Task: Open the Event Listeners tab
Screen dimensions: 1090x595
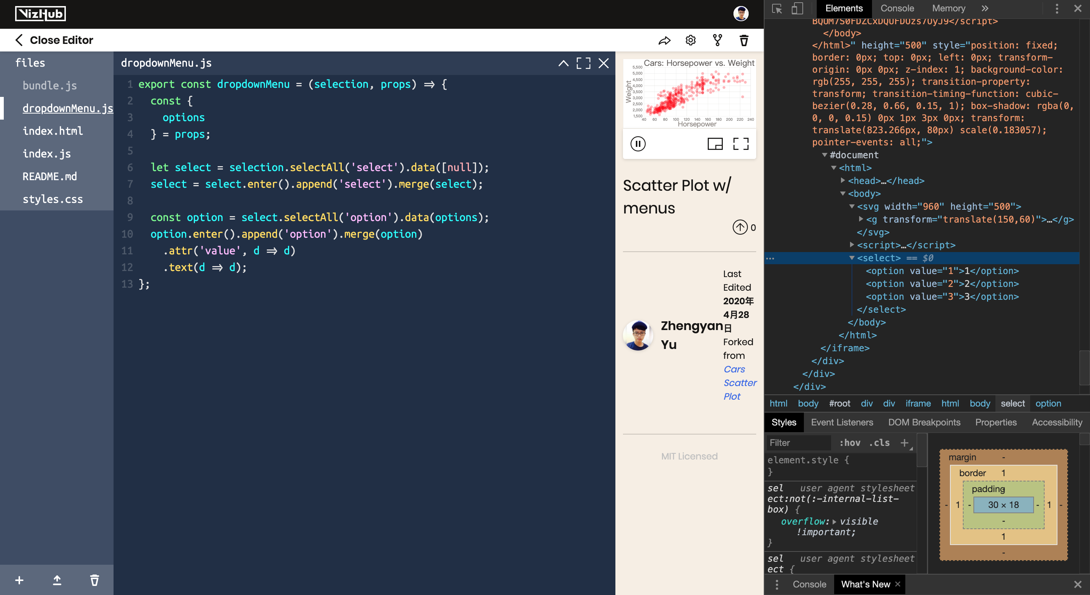Action: click(x=842, y=422)
